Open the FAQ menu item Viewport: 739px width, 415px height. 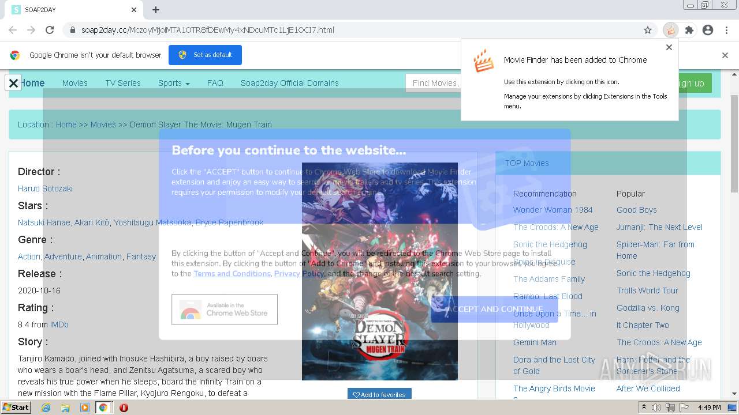215,83
